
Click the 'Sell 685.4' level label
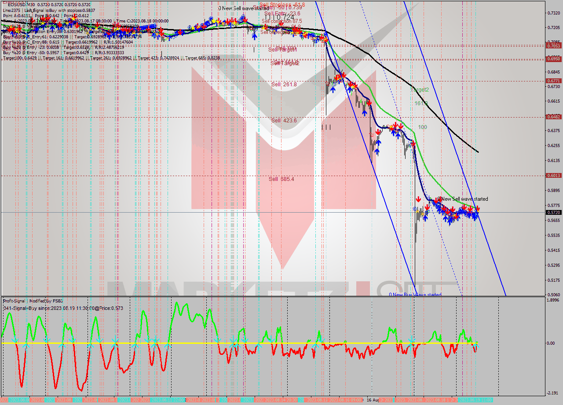point(281,179)
